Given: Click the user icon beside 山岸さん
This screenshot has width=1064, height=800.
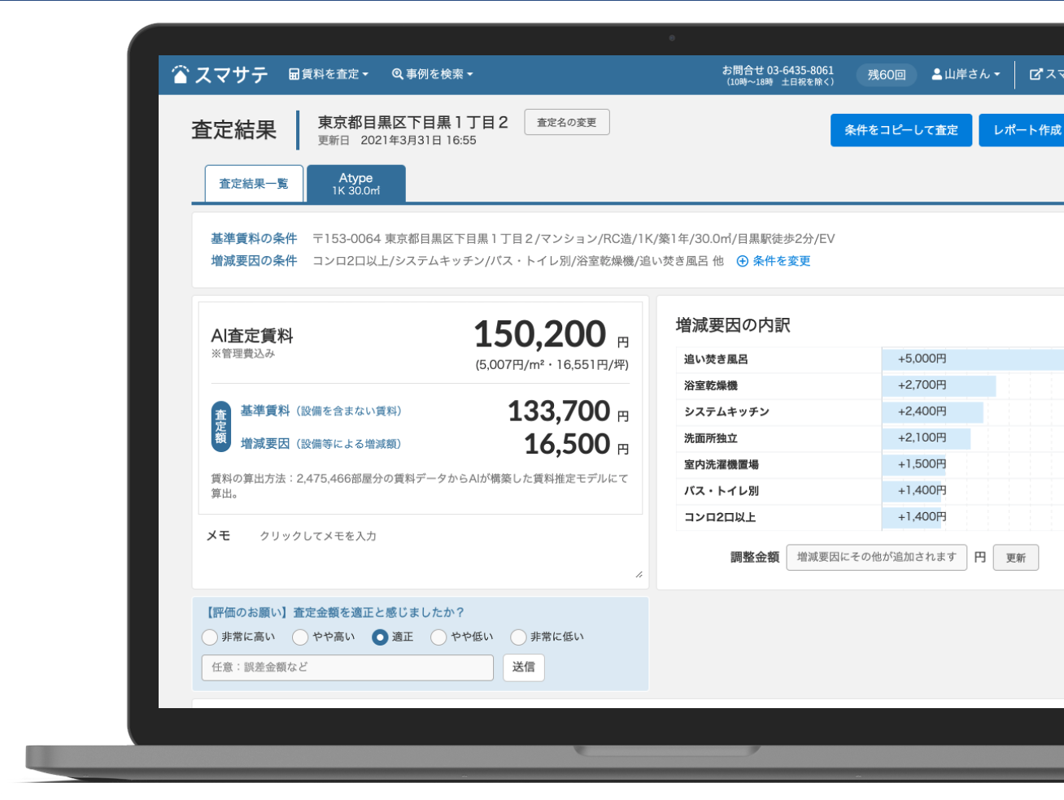Looking at the screenshot, I should pyautogui.click(x=936, y=74).
